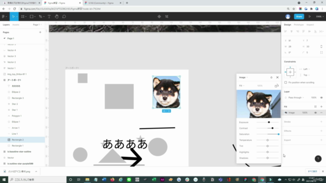Click the Share button

pos(299,17)
